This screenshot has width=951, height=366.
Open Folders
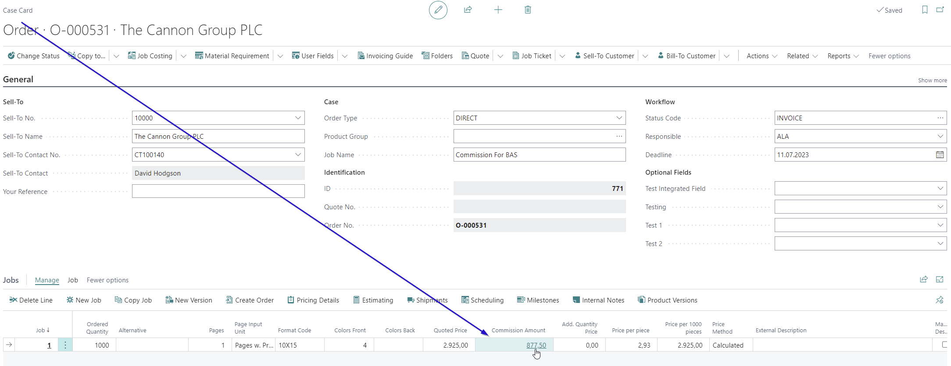pyautogui.click(x=437, y=56)
